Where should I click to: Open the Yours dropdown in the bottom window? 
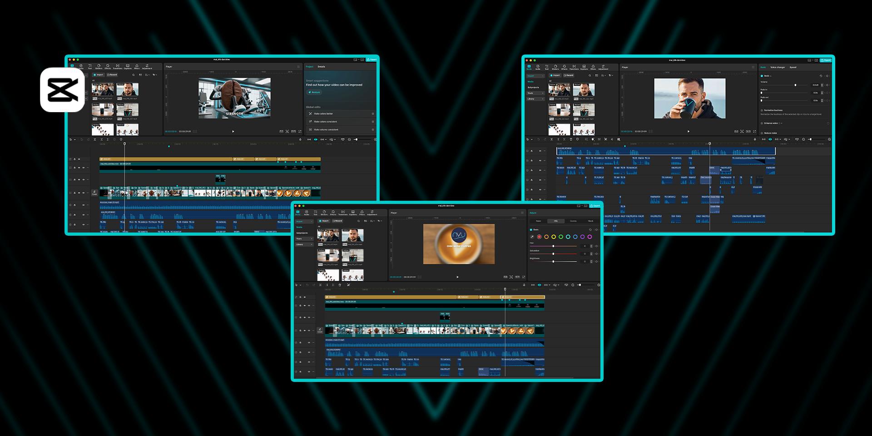pyautogui.click(x=304, y=238)
